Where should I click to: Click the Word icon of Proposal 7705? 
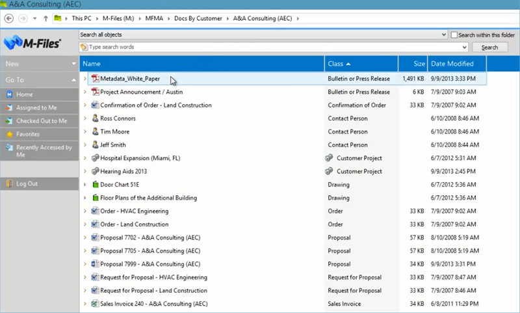(x=95, y=251)
